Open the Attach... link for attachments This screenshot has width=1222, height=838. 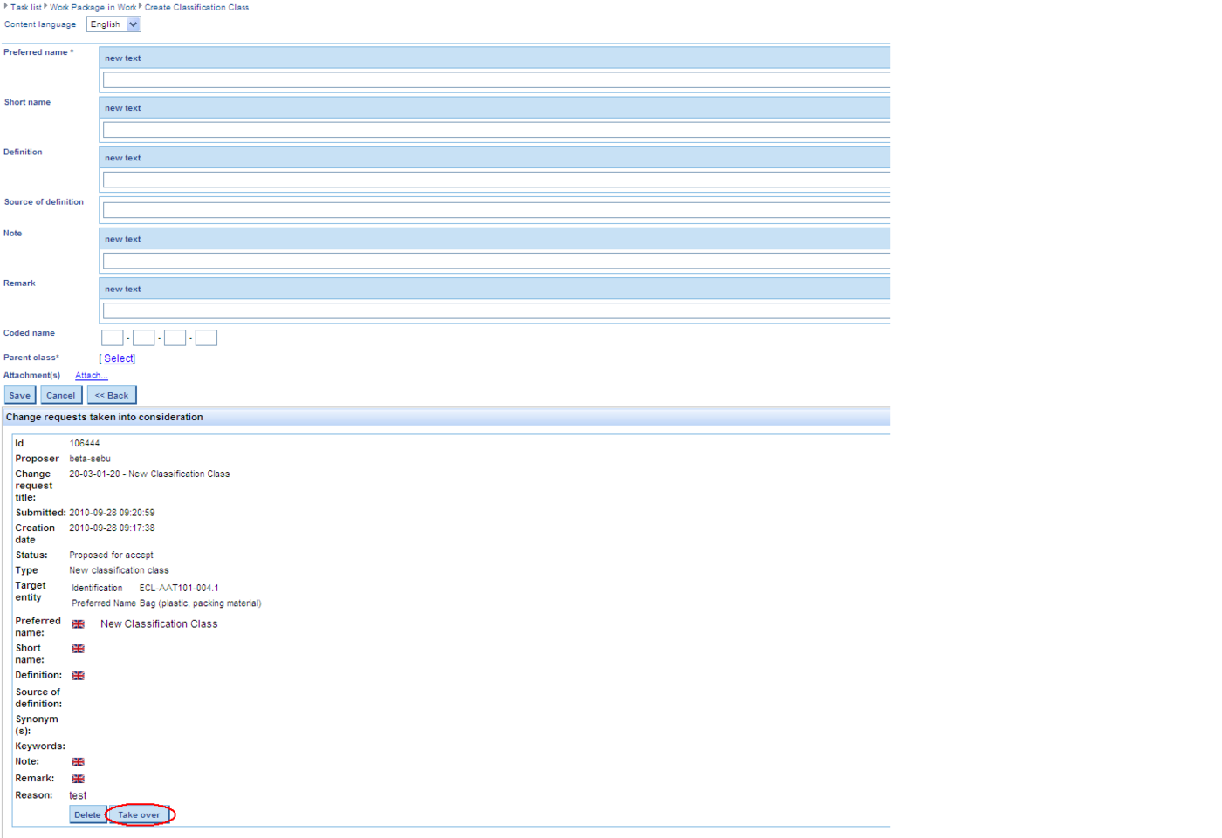[91, 376]
